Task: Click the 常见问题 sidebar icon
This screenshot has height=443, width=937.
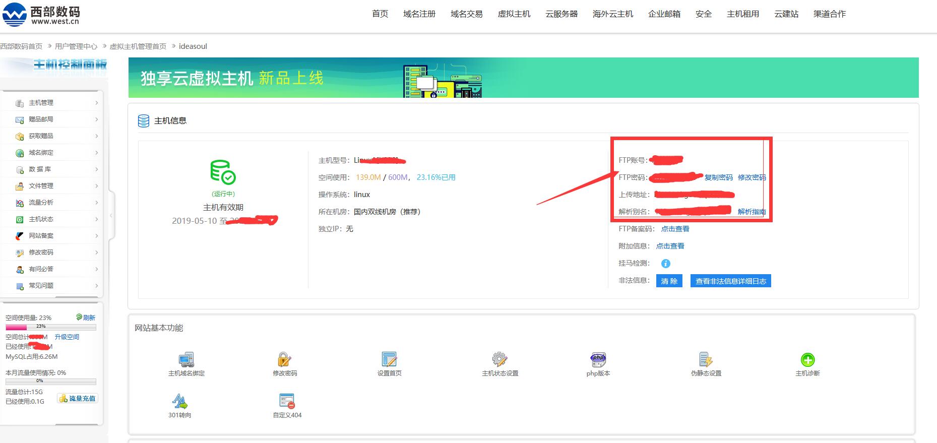Action: [x=20, y=286]
